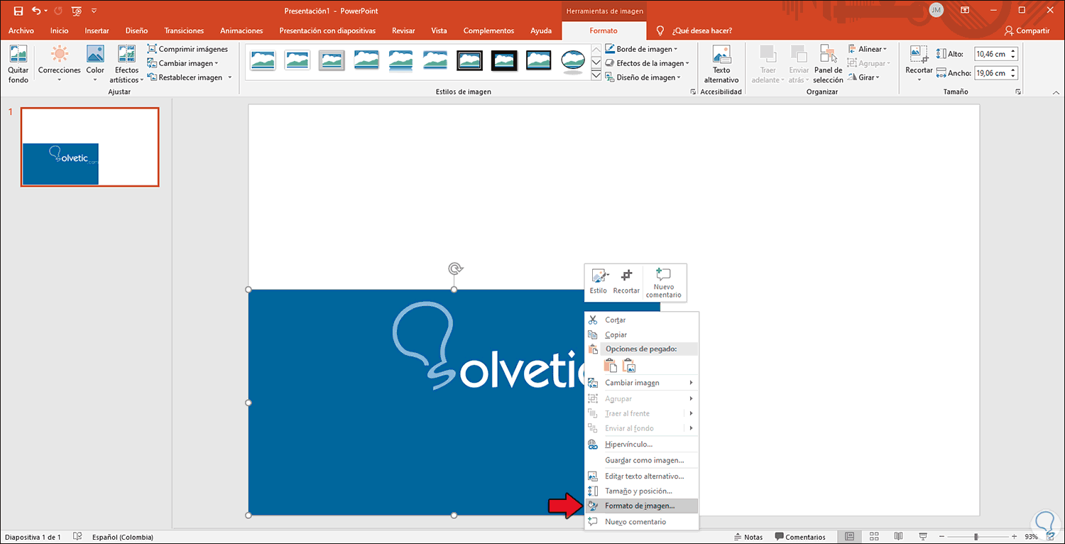The image size is (1065, 544).
Task: Switch to Slide Sorter view in the status bar
Action: (x=874, y=536)
